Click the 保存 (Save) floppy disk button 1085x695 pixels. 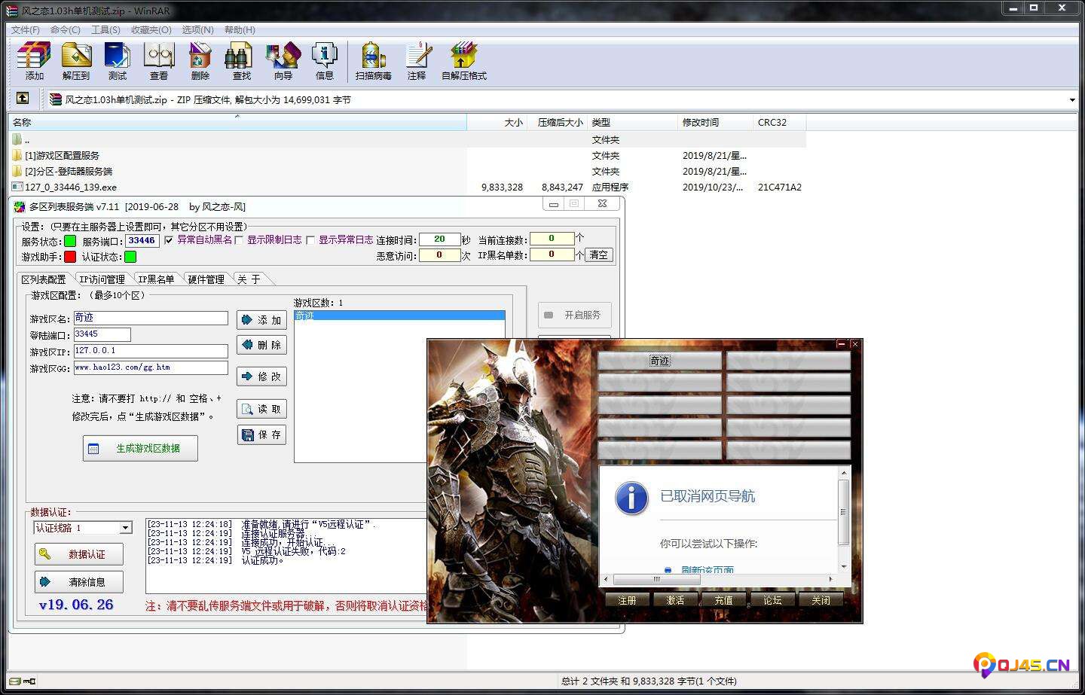[261, 434]
